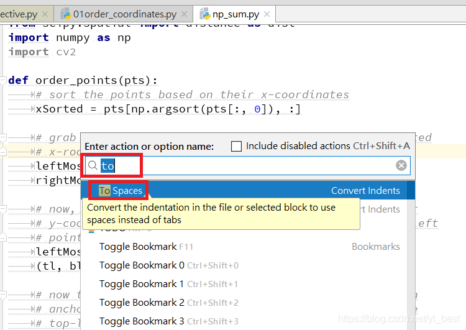Click Python file icon of 01order_coordinates.py tab

pyautogui.click(x=66, y=14)
